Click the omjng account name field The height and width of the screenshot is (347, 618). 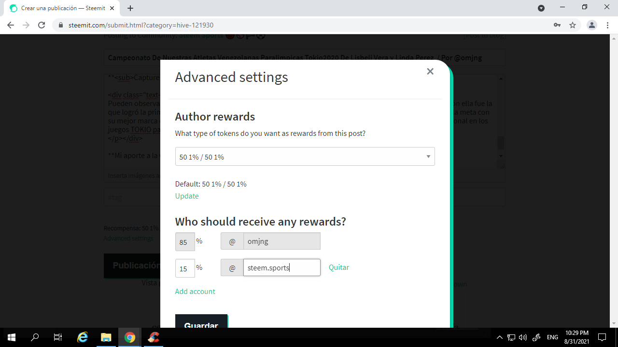[281, 241]
